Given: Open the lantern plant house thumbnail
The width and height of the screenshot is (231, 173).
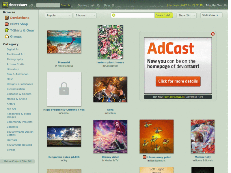Looking at the screenshot, I should [110, 42].
